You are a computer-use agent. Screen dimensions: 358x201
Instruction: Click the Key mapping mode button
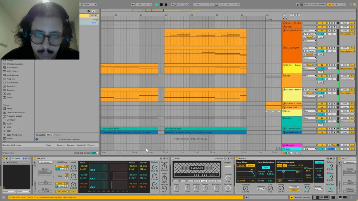[x=306, y=4]
